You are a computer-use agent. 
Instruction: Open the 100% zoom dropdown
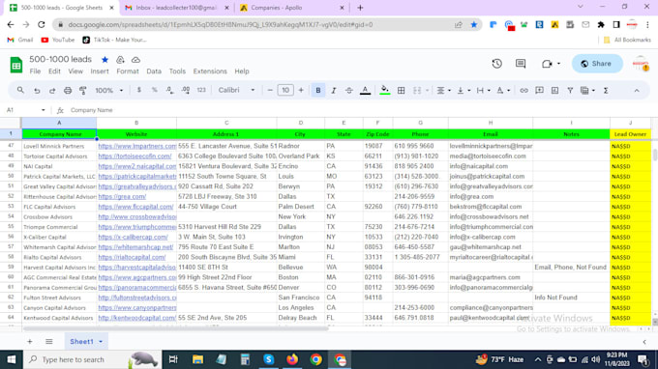pyautogui.click(x=108, y=91)
